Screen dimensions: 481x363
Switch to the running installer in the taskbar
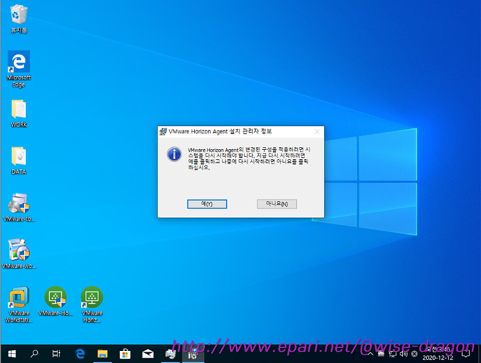click(x=193, y=354)
